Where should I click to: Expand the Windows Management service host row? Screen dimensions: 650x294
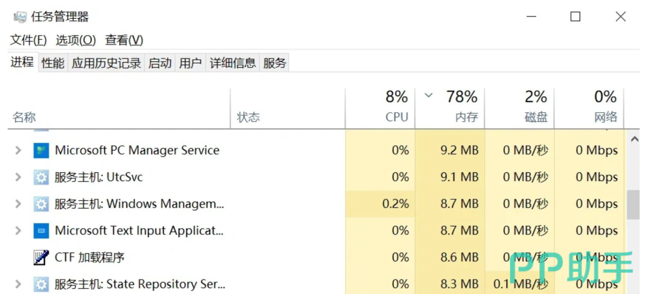click(18, 204)
